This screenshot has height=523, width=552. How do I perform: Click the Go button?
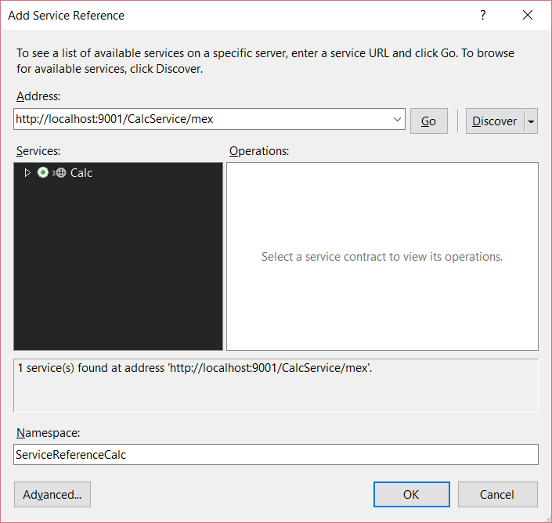[x=429, y=121]
